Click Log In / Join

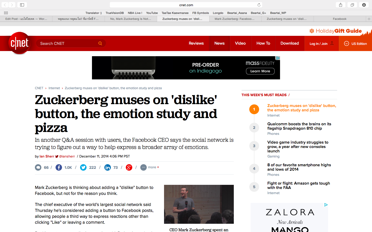pyautogui.click(x=319, y=44)
